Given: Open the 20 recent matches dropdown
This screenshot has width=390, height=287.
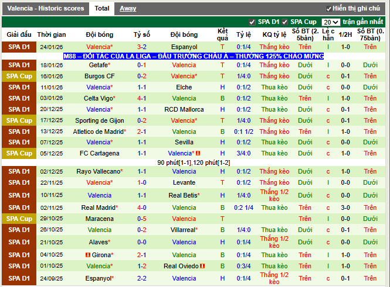Looking at the screenshot, I should (x=331, y=22).
